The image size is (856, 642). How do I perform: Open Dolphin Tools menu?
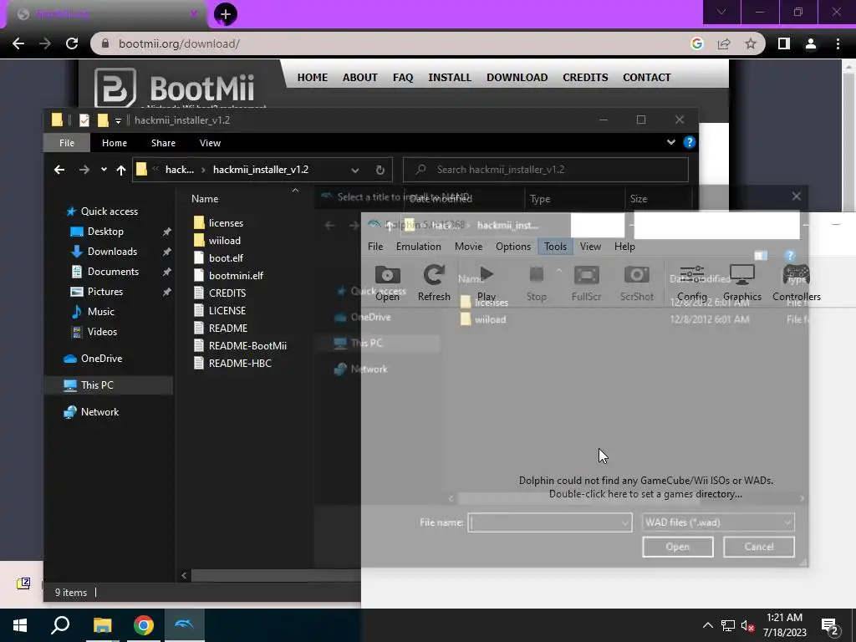pos(555,247)
